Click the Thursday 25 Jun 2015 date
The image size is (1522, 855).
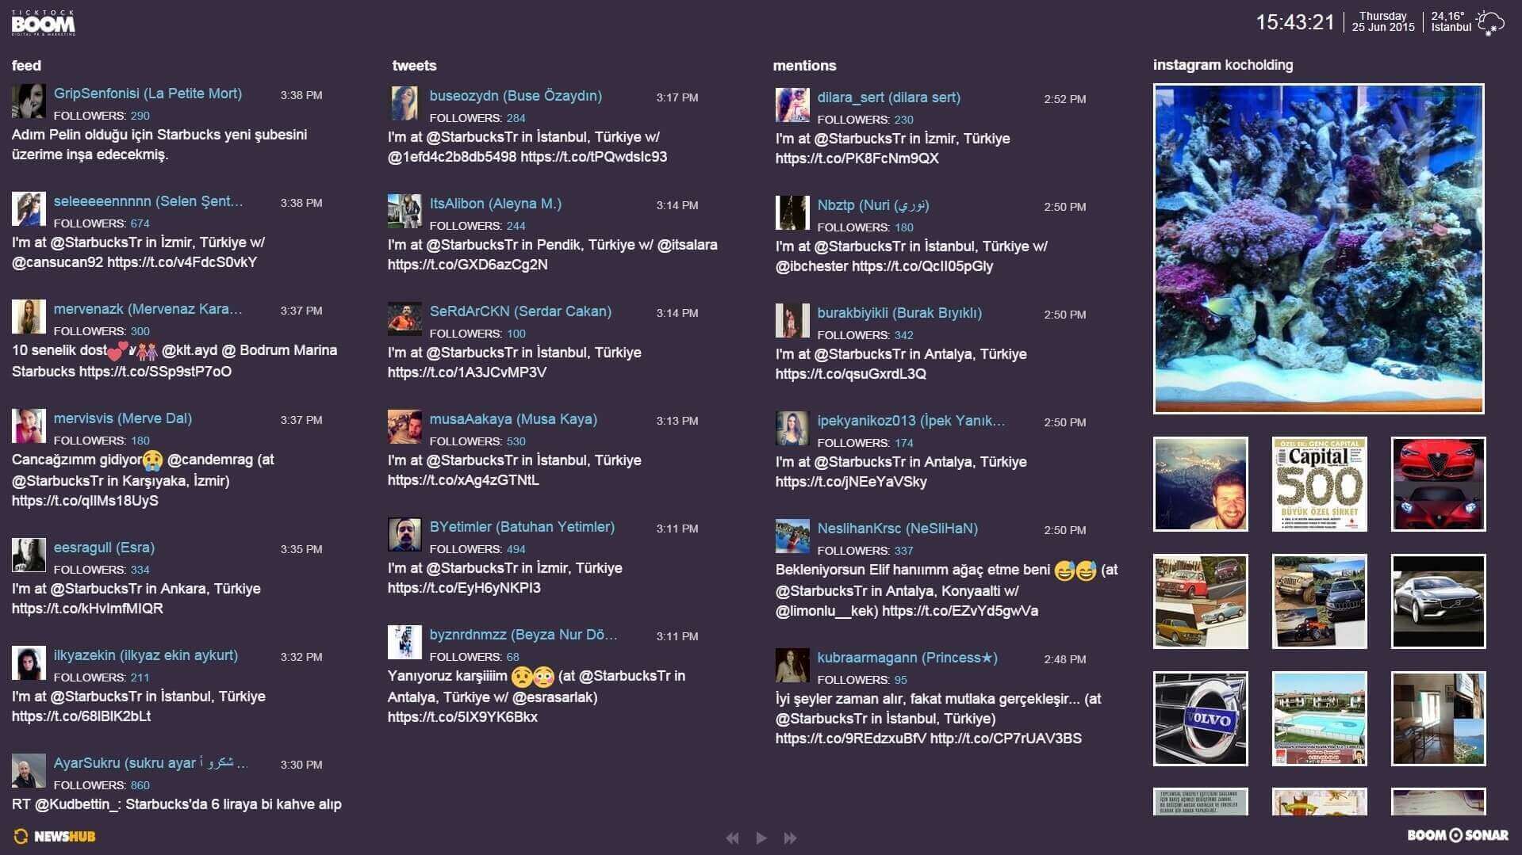click(1383, 21)
